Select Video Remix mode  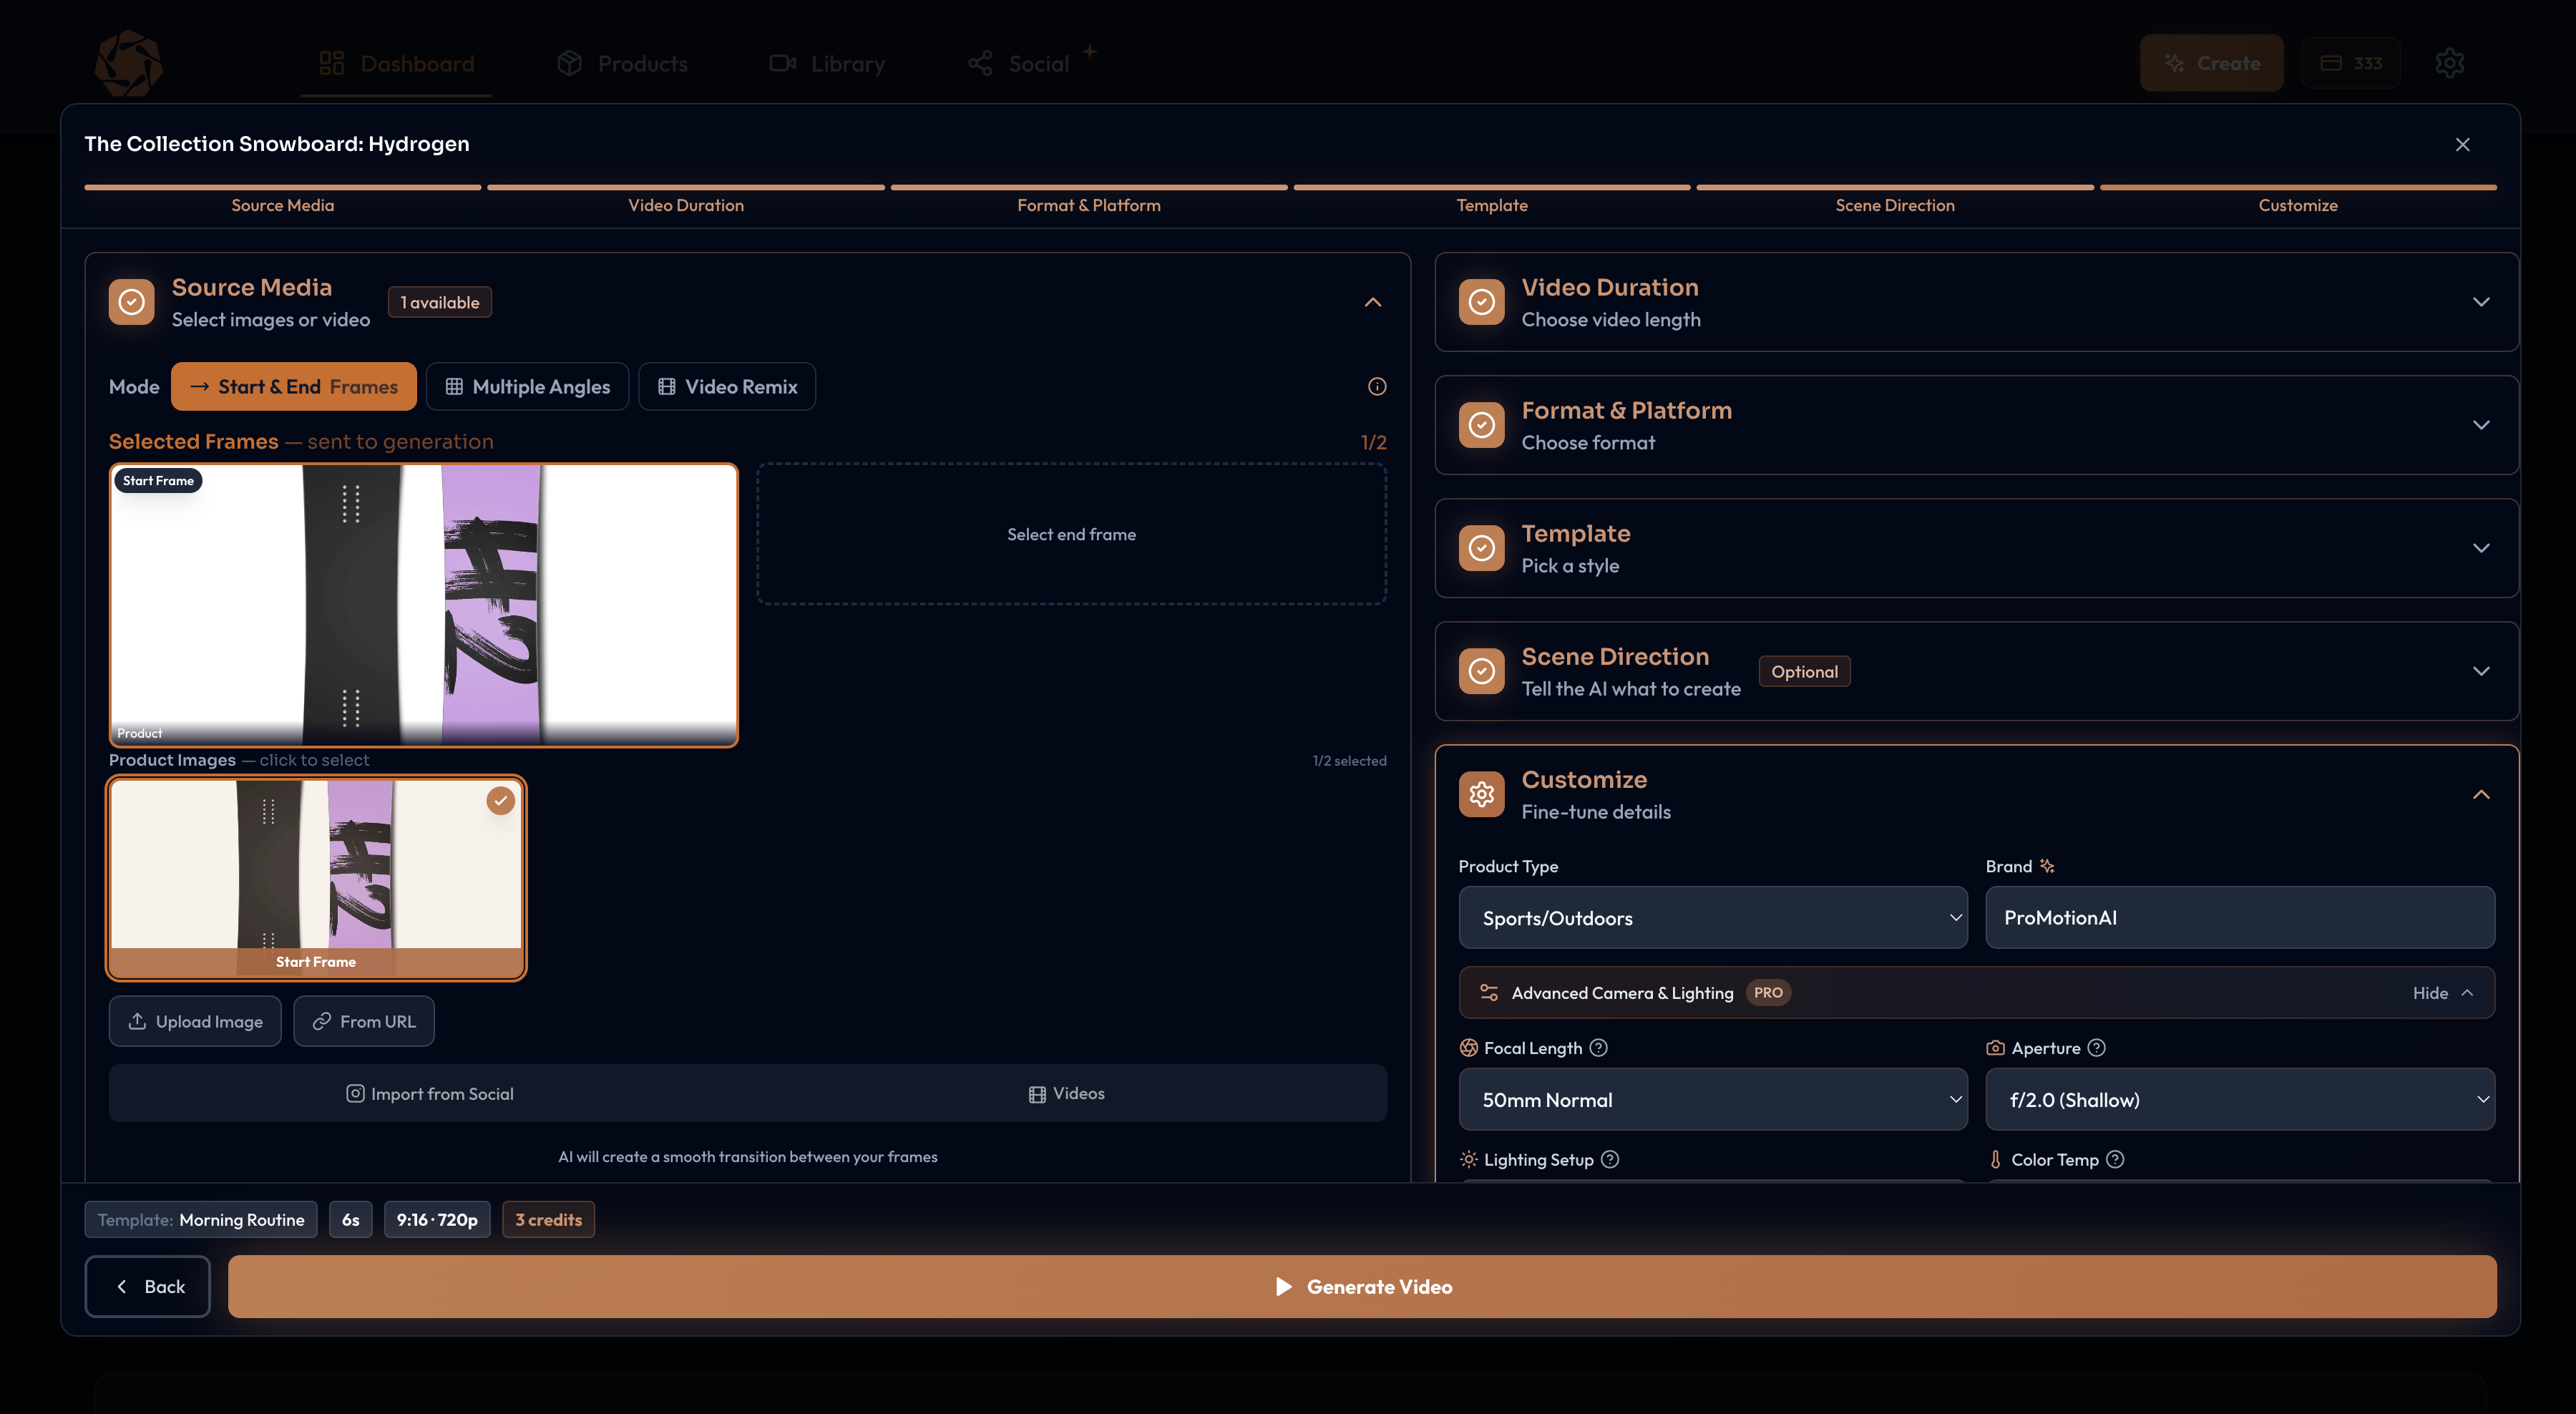point(727,386)
